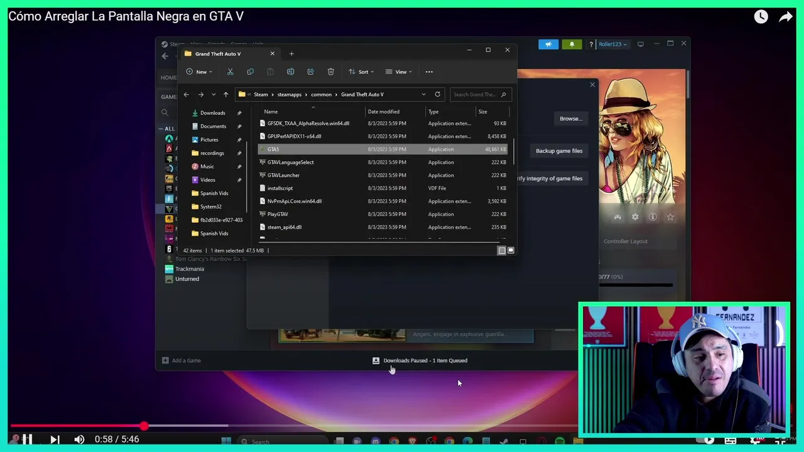The height and width of the screenshot is (452, 804).
Task: Go up one folder level
Action: tap(225, 94)
